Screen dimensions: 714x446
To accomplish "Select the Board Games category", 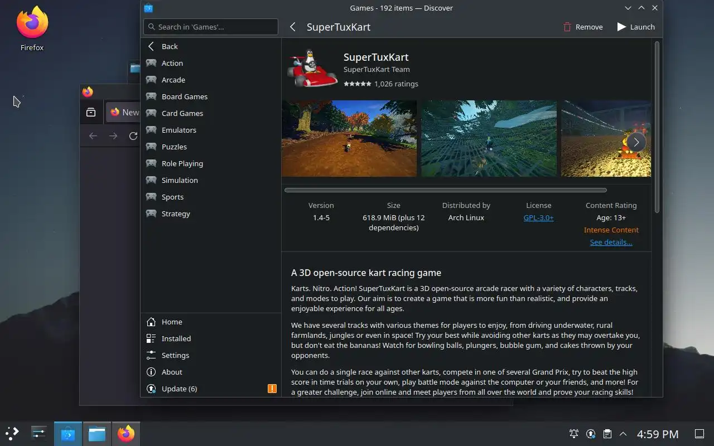I will (211, 96).
